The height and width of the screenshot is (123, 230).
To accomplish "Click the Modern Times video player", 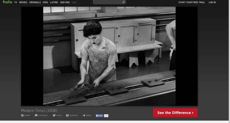I will point(109,56).
